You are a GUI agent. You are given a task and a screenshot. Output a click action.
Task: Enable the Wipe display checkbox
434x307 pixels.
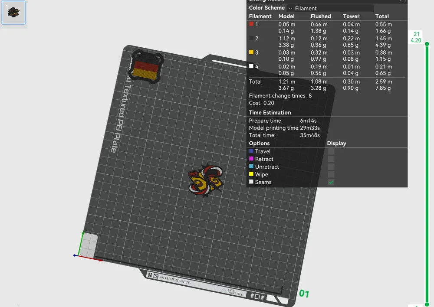[x=331, y=174]
